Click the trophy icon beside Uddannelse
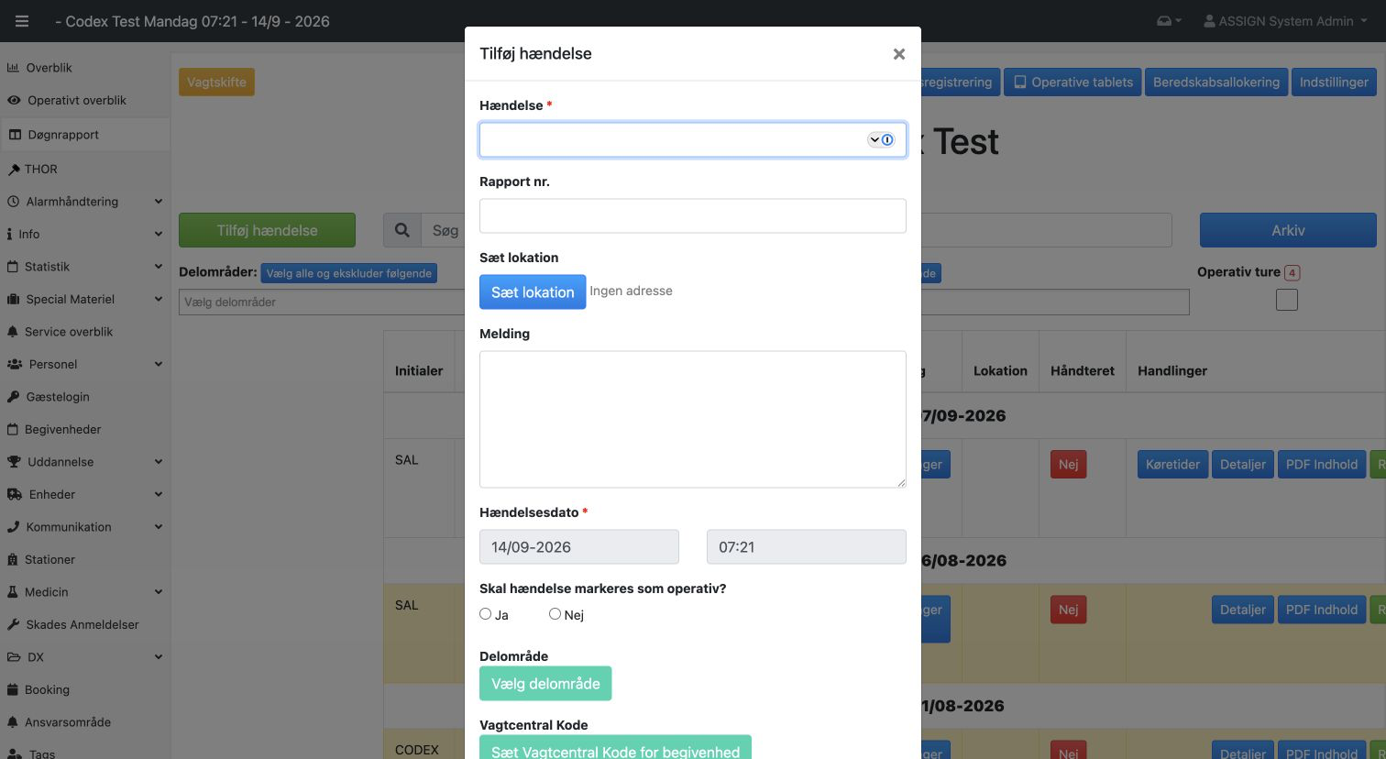1386x759 pixels. [x=14, y=462]
